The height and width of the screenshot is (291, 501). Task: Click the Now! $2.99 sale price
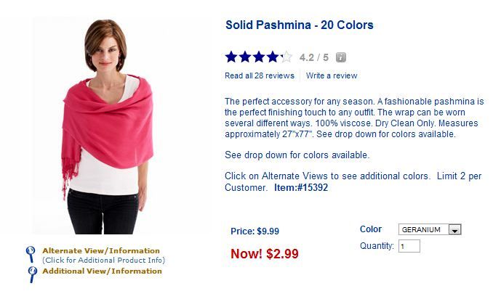264,254
